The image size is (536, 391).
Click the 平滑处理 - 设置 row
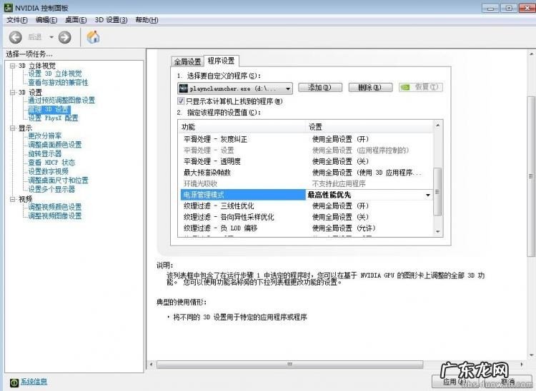tap(306, 150)
